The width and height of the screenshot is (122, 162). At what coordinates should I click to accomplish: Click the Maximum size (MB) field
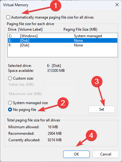coord(61,94)
